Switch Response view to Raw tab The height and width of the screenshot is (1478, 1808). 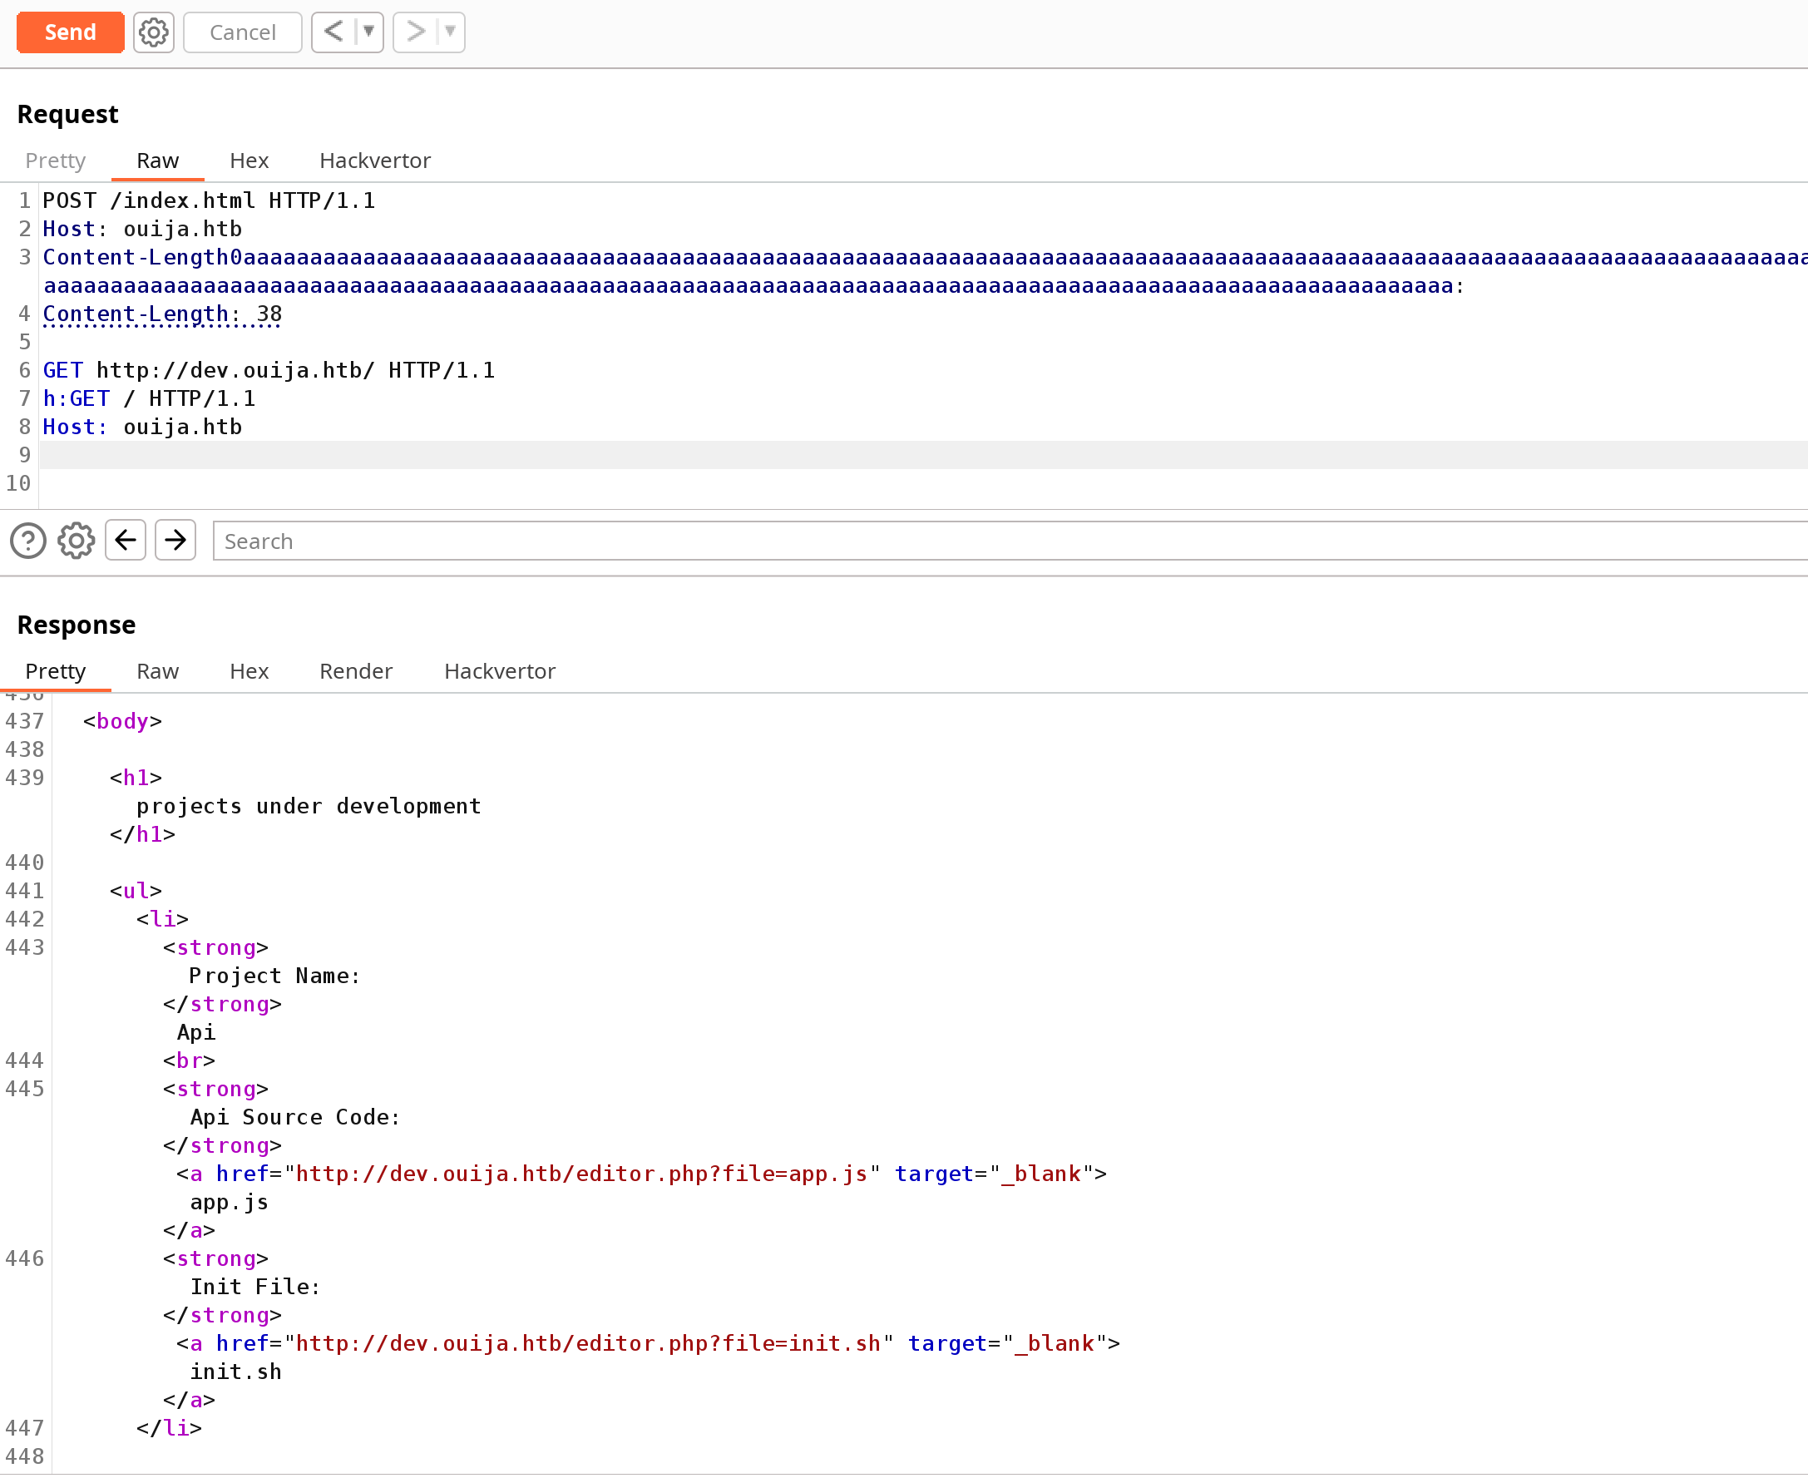click(x=157, y=671)
